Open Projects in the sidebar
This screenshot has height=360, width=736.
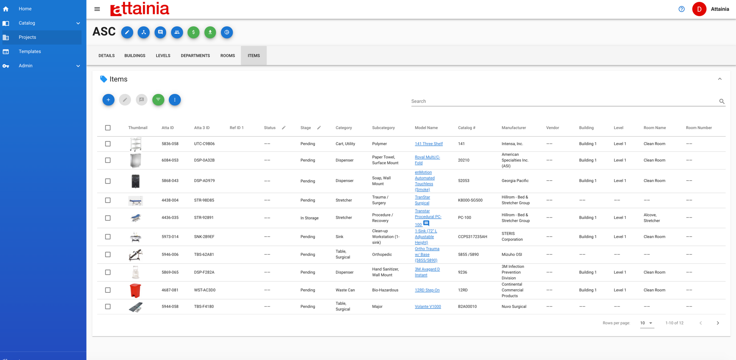click(x=41, y=37)
